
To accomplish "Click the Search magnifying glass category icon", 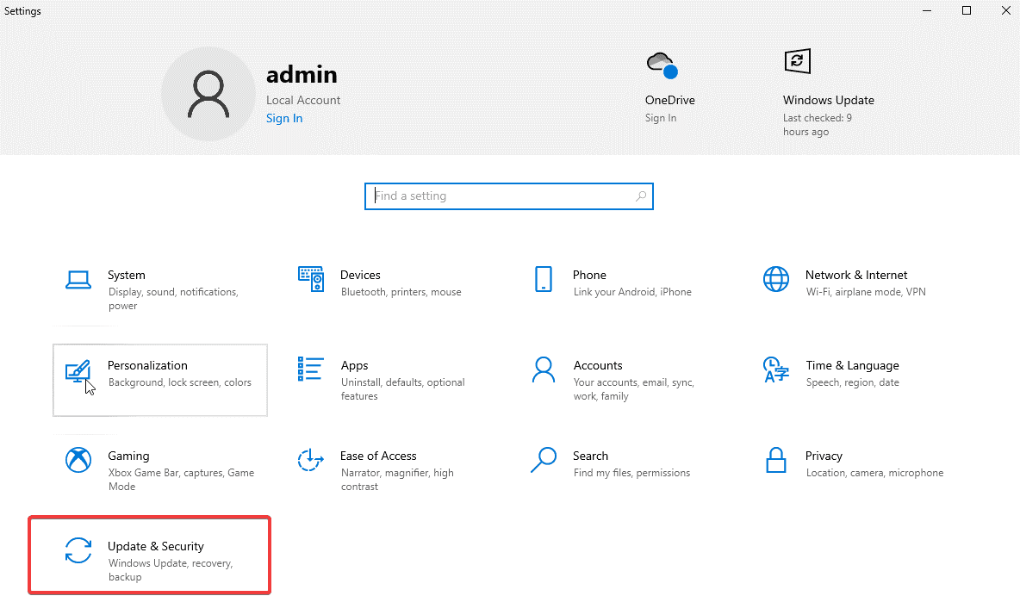I will tap(544, 460).
